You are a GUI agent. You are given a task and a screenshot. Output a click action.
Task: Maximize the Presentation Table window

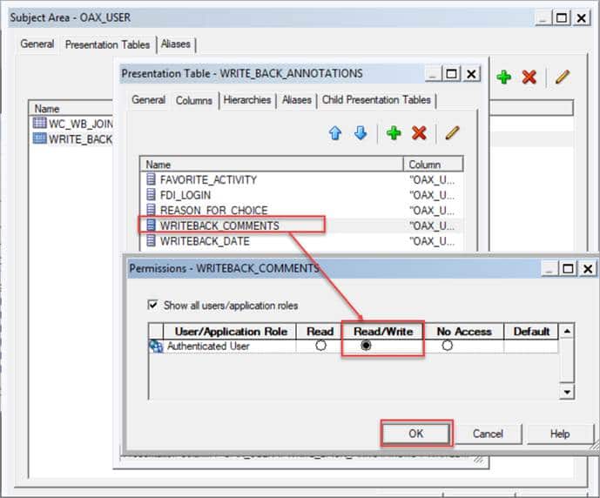(x=451, y=74)
